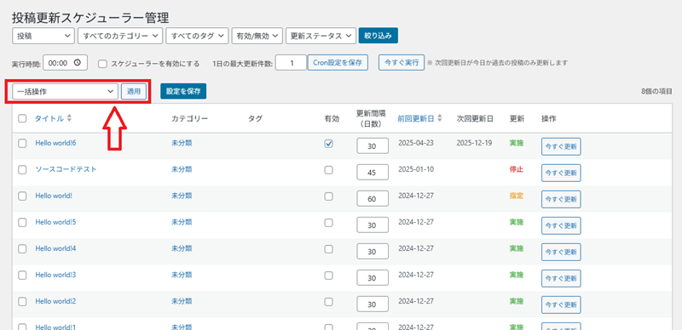Viewport: 682px width, 330px height.
Task: Focus the 実行時間 time input field
Action: tap(66, 63)
